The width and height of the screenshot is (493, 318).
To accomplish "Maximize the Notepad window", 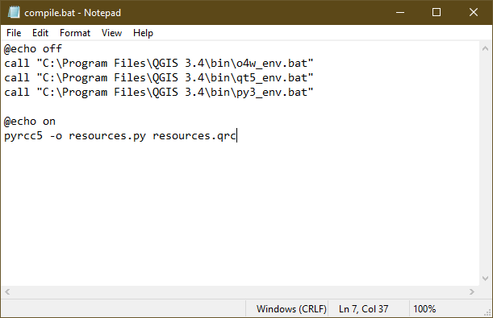I will pos(437,13).
